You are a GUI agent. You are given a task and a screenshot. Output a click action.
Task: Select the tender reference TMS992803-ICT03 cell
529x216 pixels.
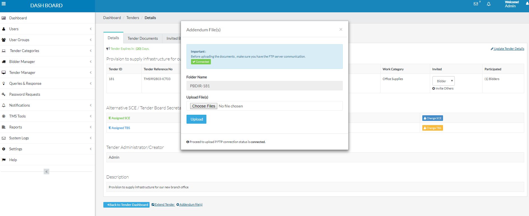(157, 79)
